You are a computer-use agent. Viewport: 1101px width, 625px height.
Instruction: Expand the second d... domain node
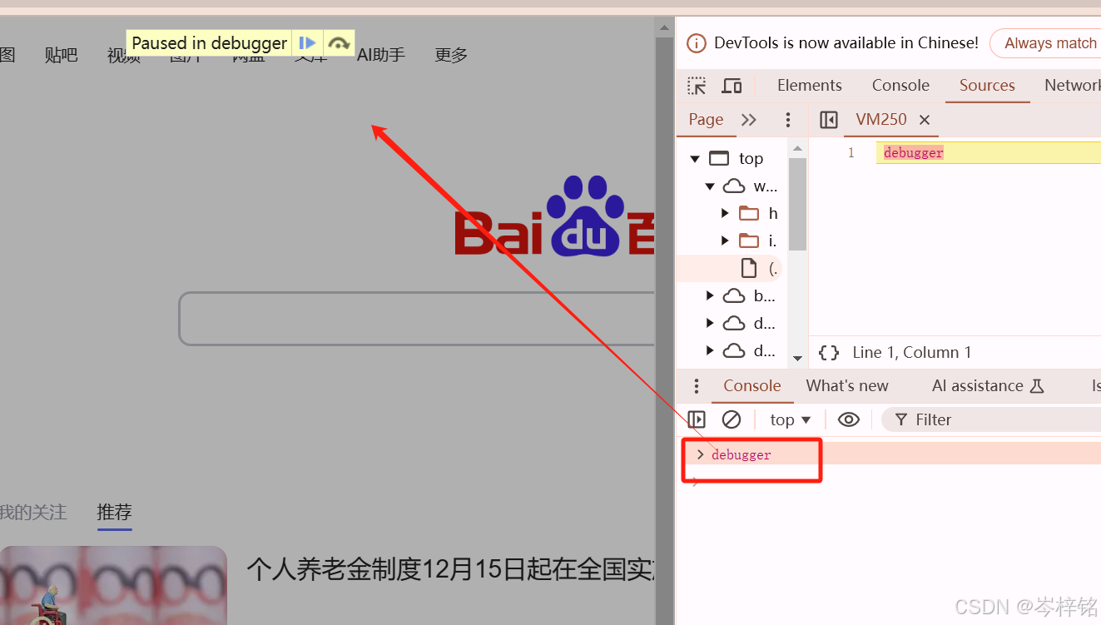(x=710, y=350)
